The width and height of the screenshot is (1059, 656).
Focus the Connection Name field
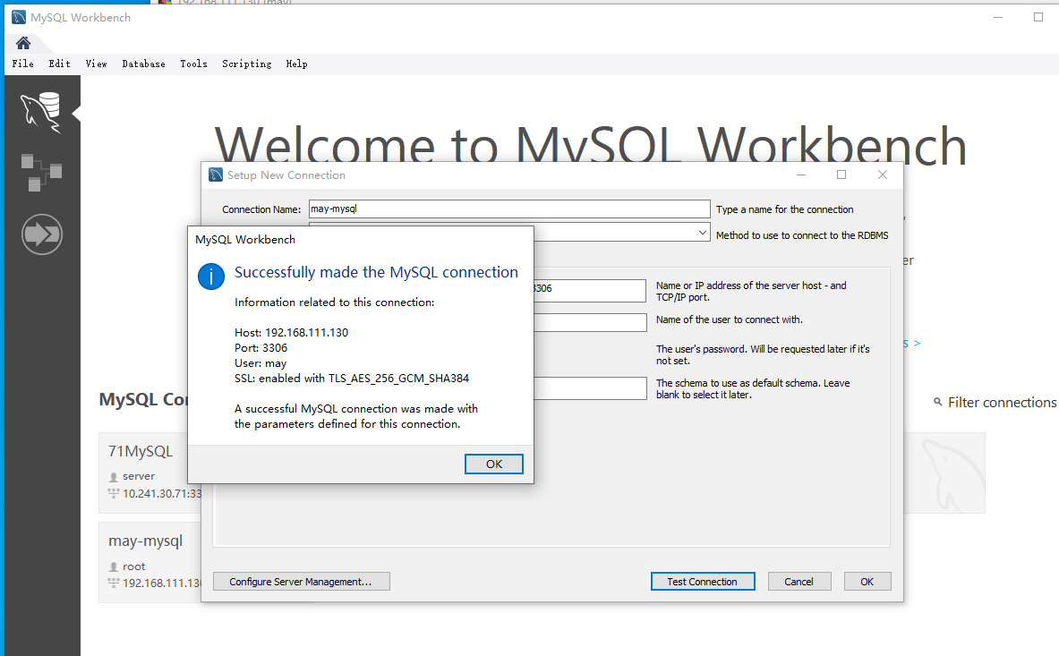click(509, 209)
